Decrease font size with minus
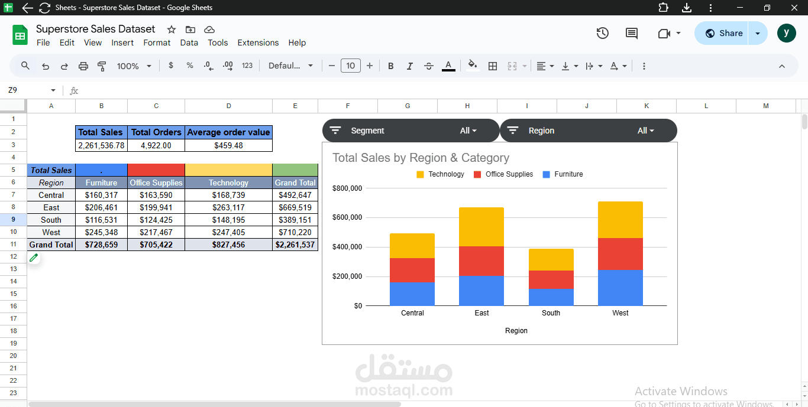This screenshot has width=808, height=407. point(332,66)
